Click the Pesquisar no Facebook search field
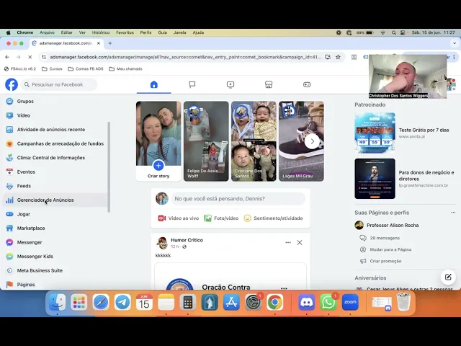 coord(59,84)
